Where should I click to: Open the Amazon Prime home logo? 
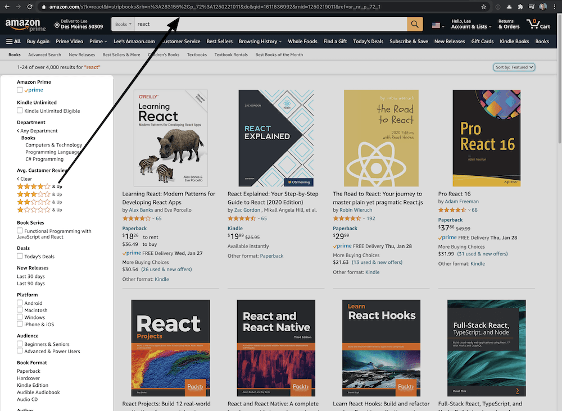point(25,25)
